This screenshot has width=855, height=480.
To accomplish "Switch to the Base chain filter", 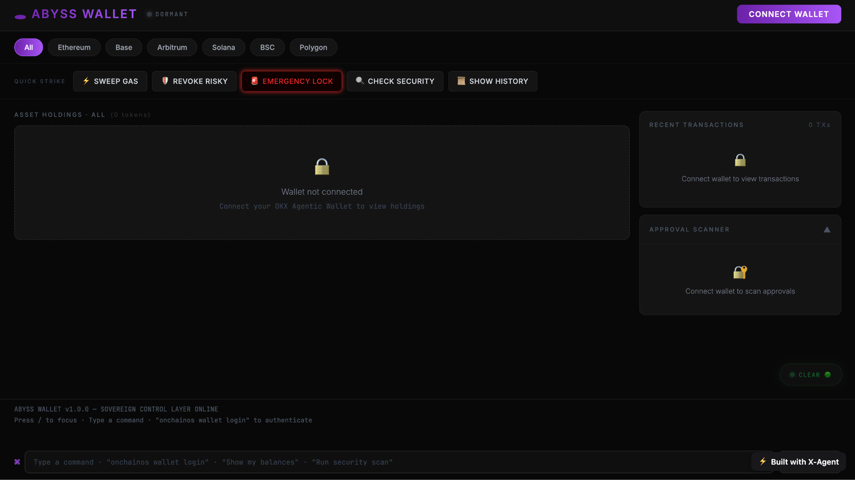I will point(124,47).
